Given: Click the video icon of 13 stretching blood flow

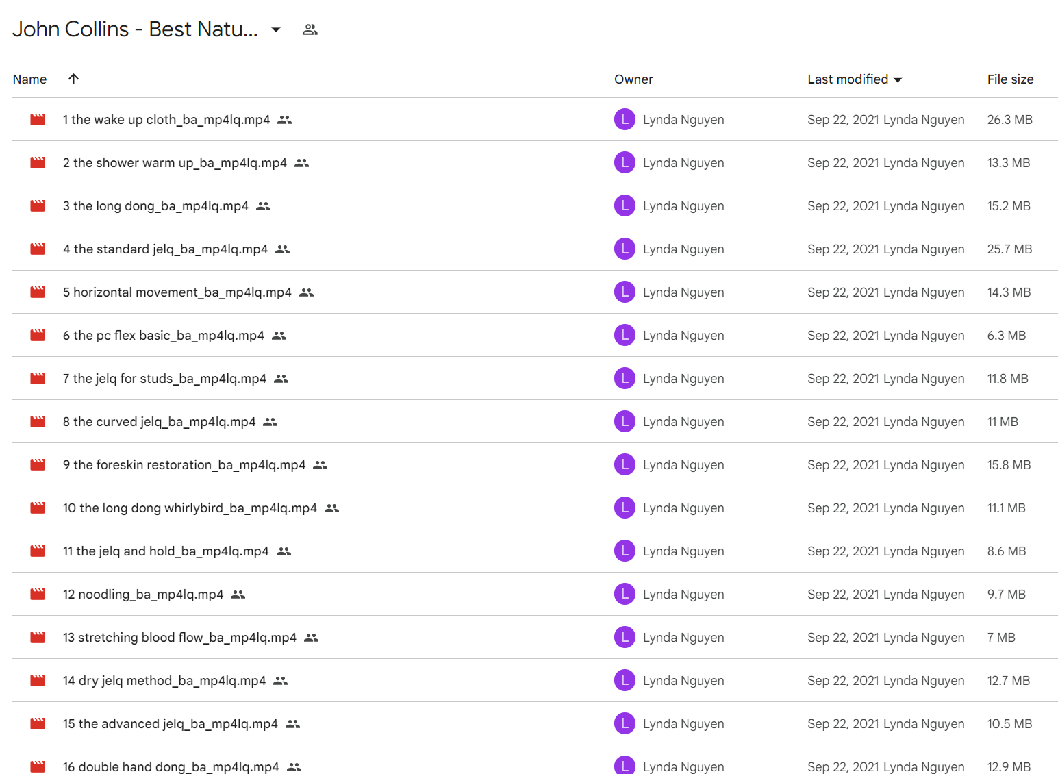Looking at the screenshot, I should pyautogui.click(x=38, y=638).
